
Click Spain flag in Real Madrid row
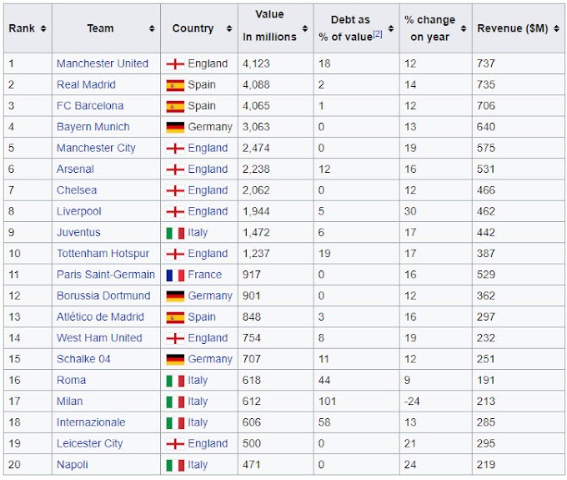[x=175, y=85]
